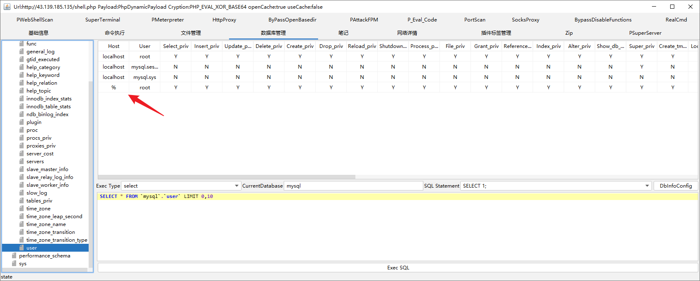Viewport: 700px width, 281px height.
Task: Click the table icon beside slow_log
Action: (22, 193)
